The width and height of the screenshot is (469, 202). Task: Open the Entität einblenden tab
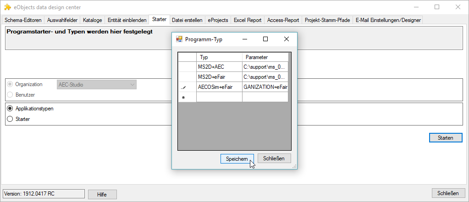(127, 20)
